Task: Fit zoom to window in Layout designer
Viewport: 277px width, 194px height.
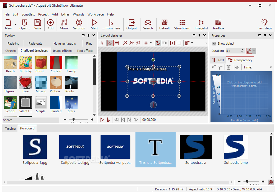Action: pos(138,43)
